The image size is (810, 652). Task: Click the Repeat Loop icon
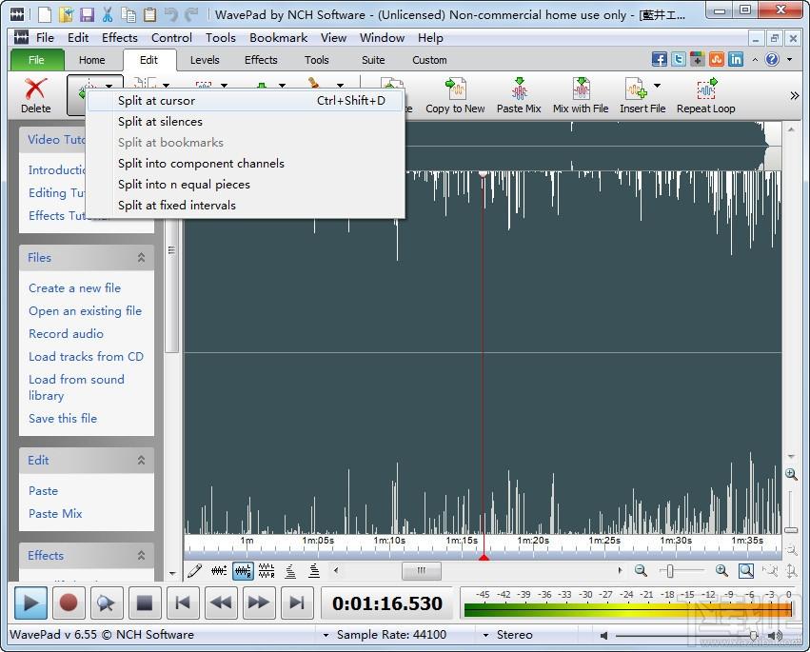tap(706, 89)
